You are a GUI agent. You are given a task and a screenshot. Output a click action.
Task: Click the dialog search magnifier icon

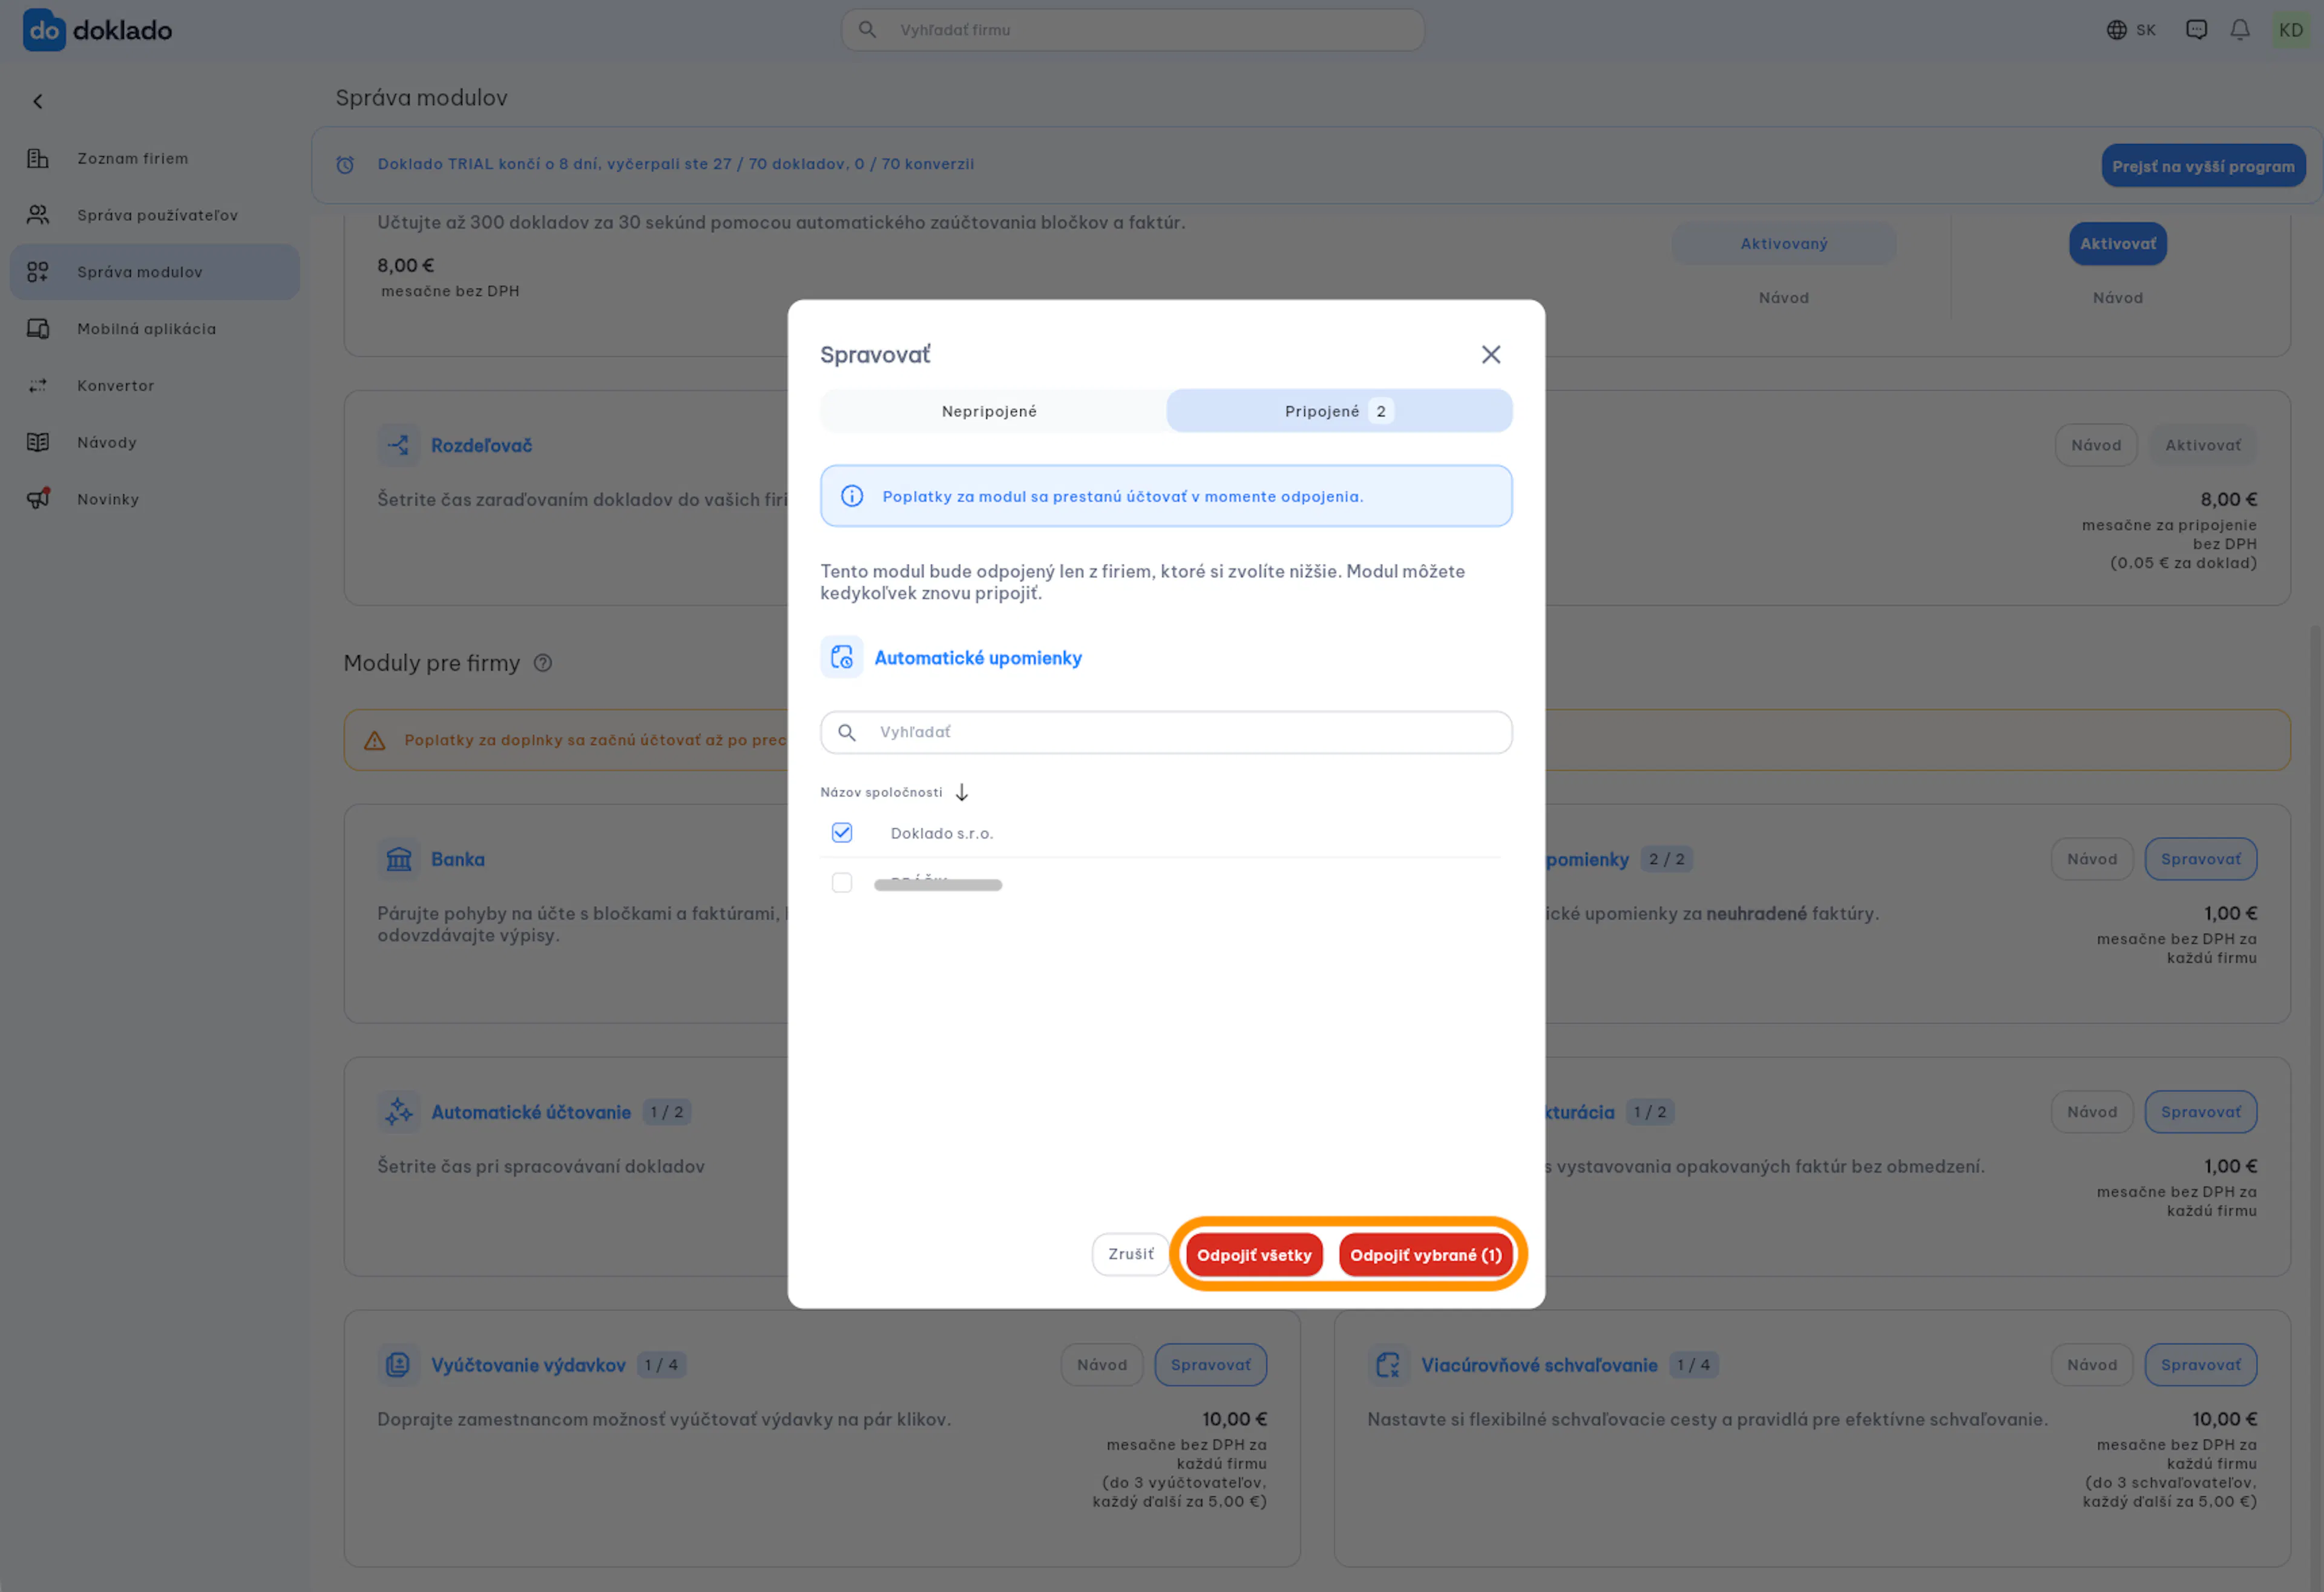847,732
